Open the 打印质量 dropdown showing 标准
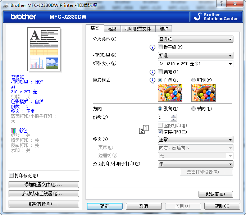The height and width of the screenshot is (215, 246). pyautogui.click(x=196, y=55)
